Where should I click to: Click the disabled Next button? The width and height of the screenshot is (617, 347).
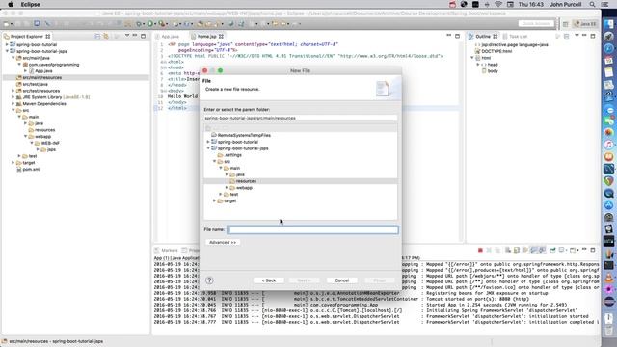pos(304,280)
